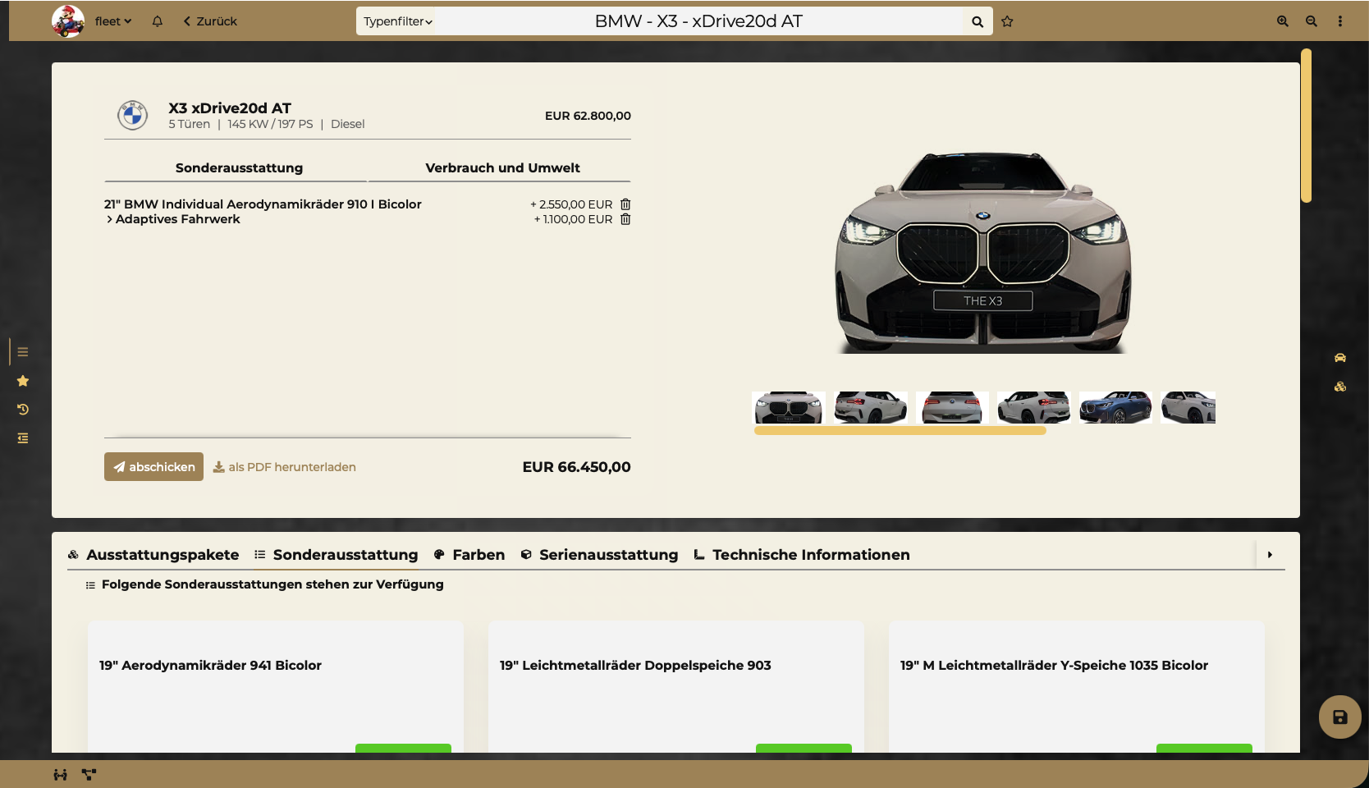
Task: Click the X3 xDrive20d AT title
Action: (x=230, y=108)
